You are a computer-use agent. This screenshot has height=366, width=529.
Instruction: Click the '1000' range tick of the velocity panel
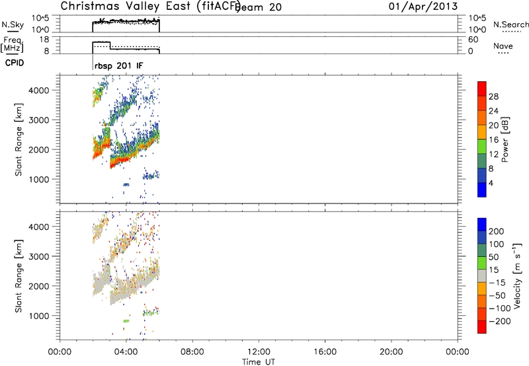pos(38,316)
